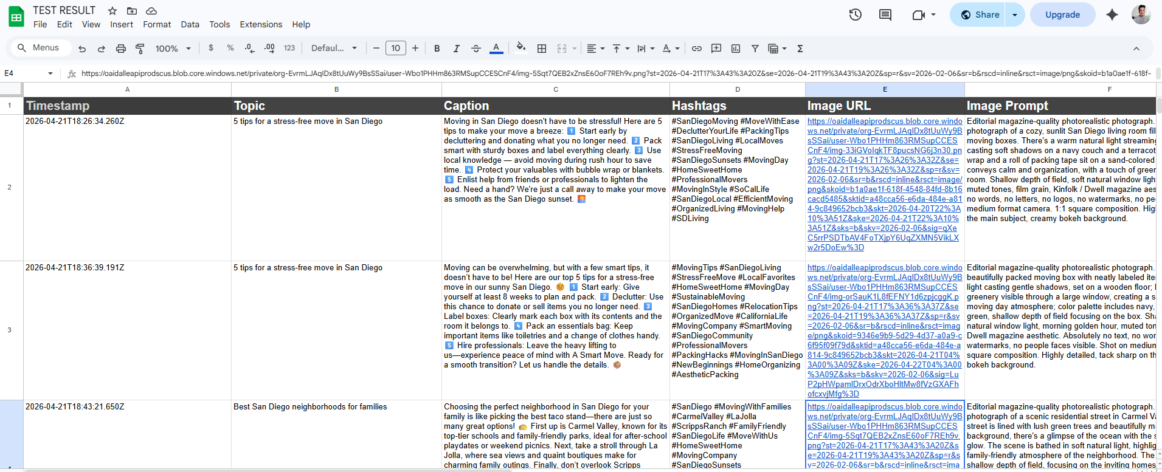Open the borders tool

542,48
